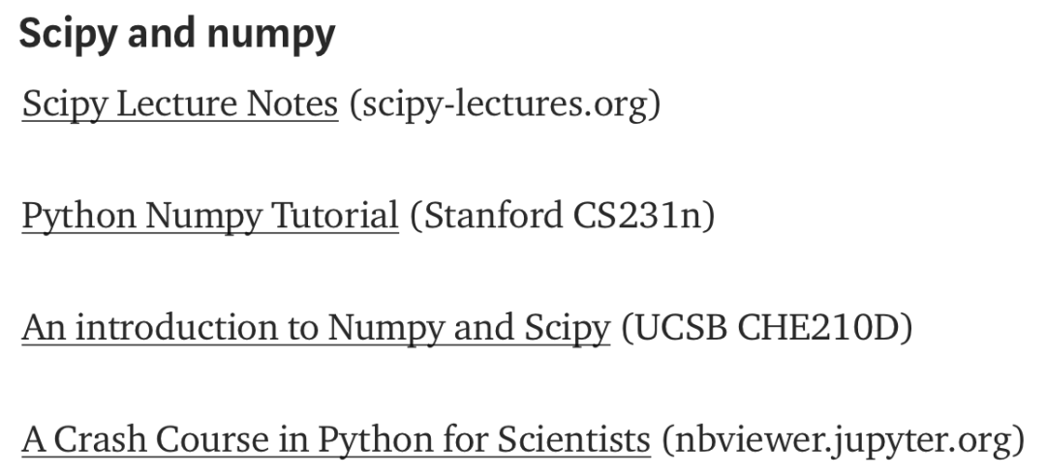The image size is (1046, 475).
Task: Open the Scipy Lecture Notes link
Action: (x=180, y=104)
